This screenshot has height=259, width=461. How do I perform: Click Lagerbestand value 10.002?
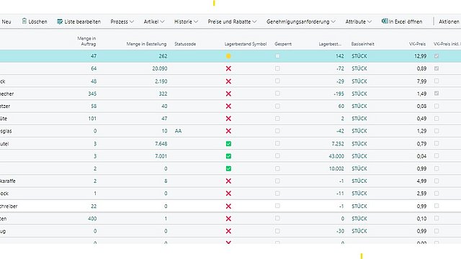[336, 168]
